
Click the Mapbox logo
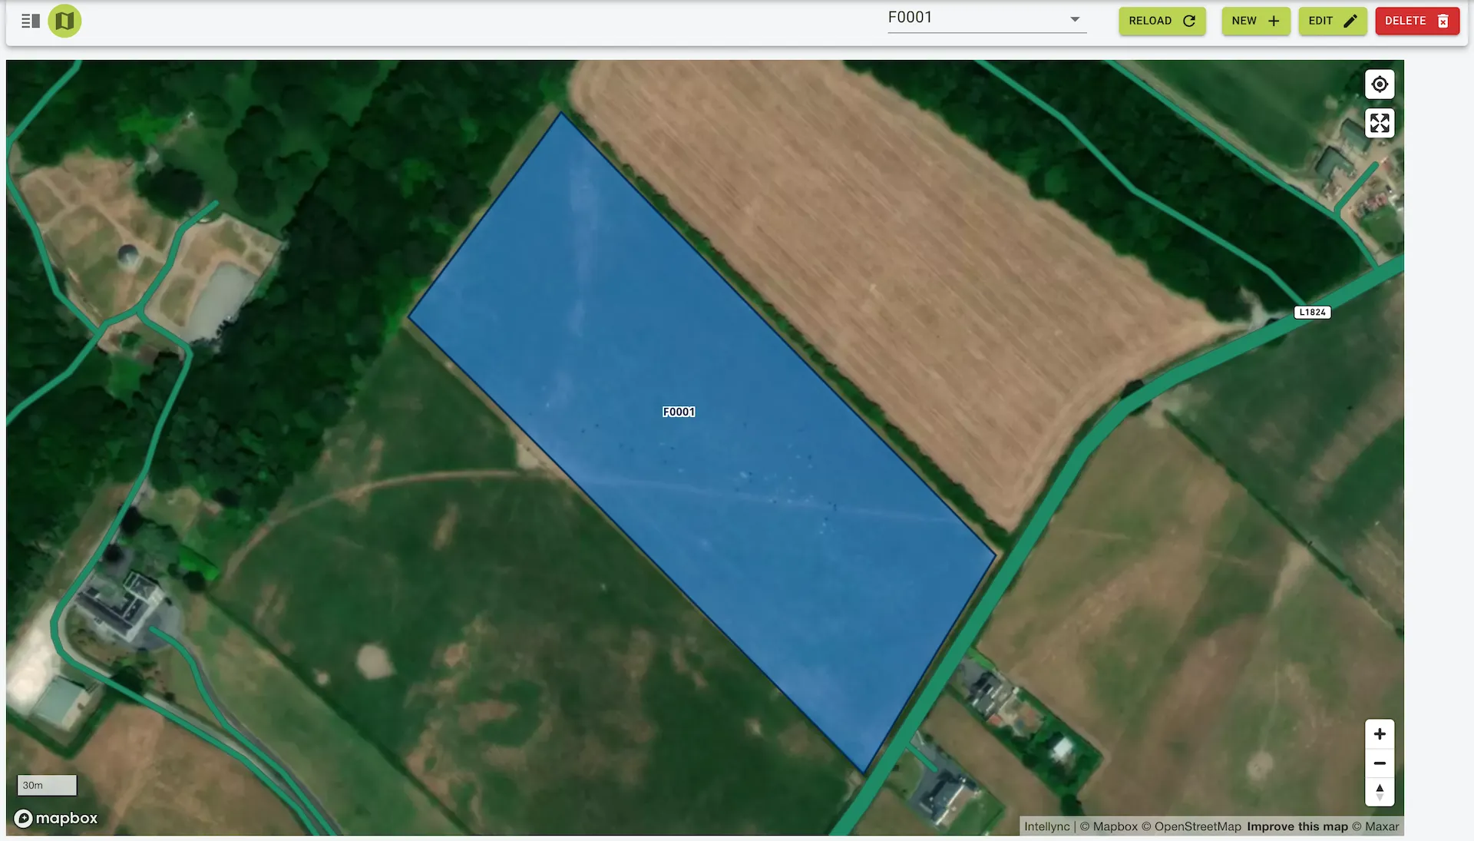[x=56, y=818]
